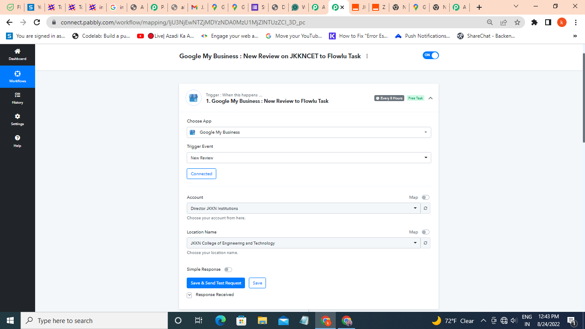Open the Codelab bookmark

pos(101,36)
